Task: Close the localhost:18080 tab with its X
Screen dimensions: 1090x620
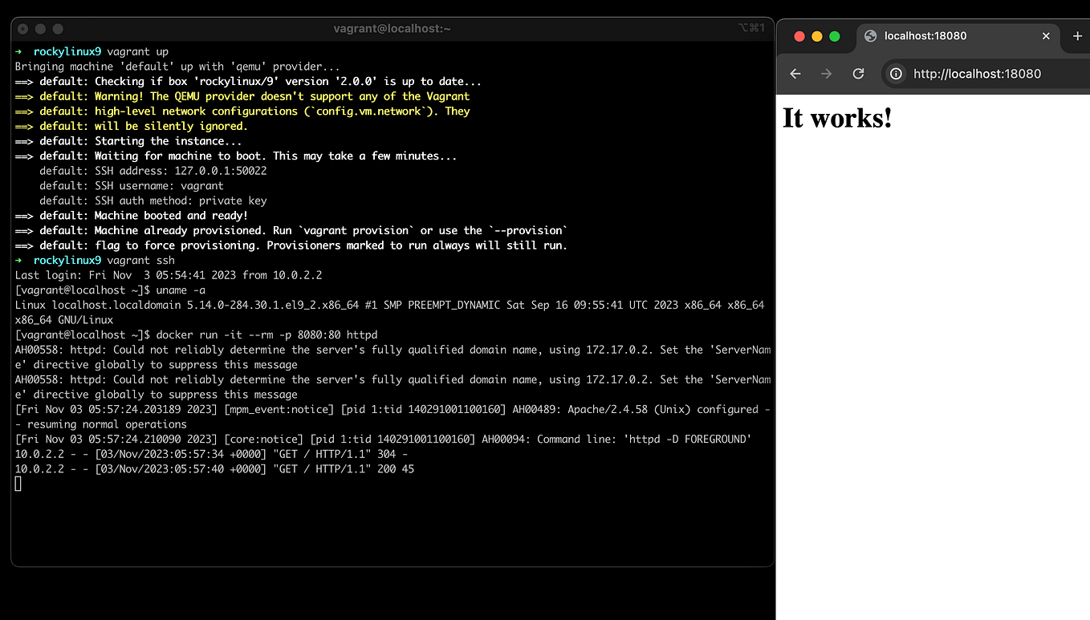Action: pos(1046,35)
